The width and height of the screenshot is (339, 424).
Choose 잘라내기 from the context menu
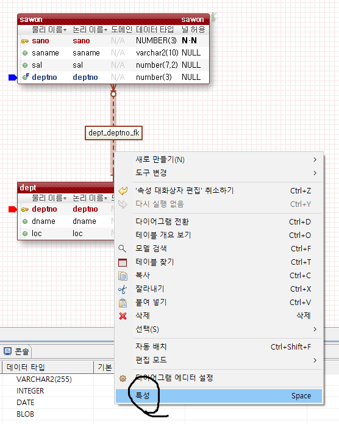pos(219,289)
